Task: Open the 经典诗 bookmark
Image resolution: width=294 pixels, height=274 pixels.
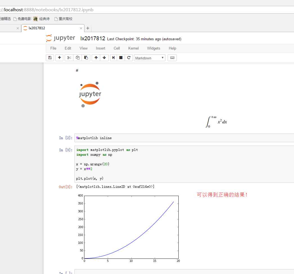Action: point(41,19)
